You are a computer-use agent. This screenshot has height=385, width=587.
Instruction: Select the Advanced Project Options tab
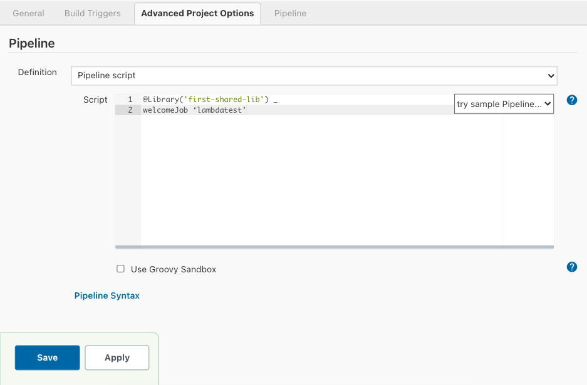point(197,13)
